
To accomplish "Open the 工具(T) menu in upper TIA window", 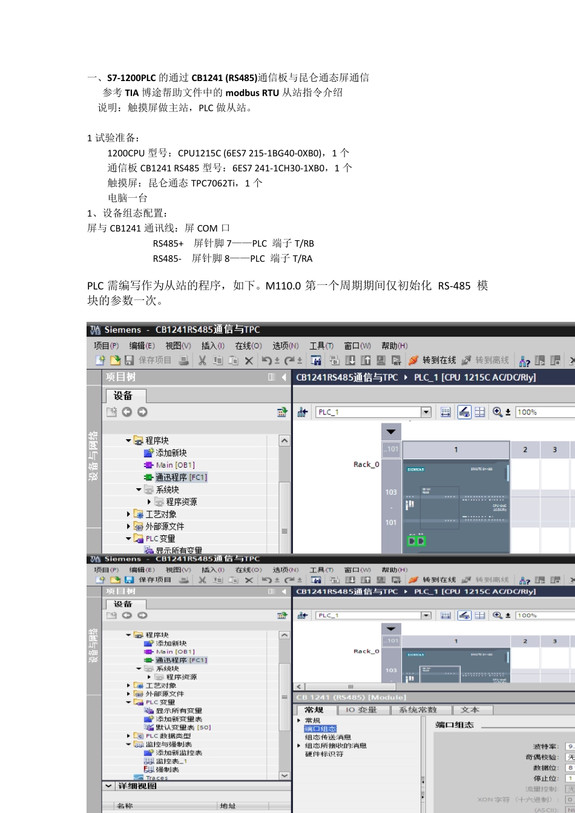I will click(321, 345).
